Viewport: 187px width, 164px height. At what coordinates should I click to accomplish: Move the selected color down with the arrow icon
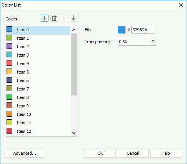(73, 18)
